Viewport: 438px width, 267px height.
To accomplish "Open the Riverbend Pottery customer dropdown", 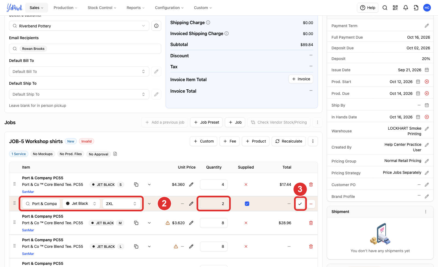I will [x=79, y=26].
